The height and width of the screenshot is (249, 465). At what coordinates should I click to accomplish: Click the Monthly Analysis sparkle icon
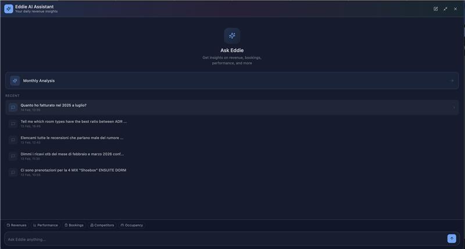pyautogui.click(x=15, y=81)
